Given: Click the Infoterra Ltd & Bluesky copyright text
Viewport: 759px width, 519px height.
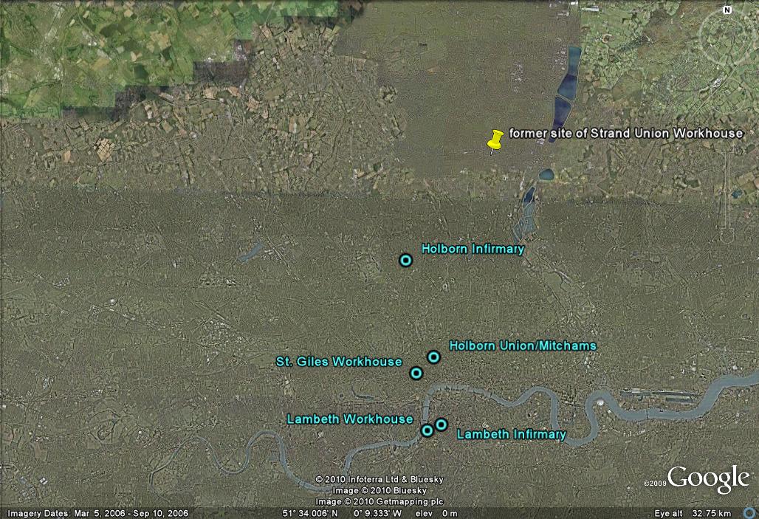Looking at the screenshot, I should pos(379,479).
